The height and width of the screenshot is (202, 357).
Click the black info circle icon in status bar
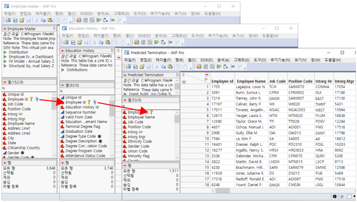click(335, 197)
